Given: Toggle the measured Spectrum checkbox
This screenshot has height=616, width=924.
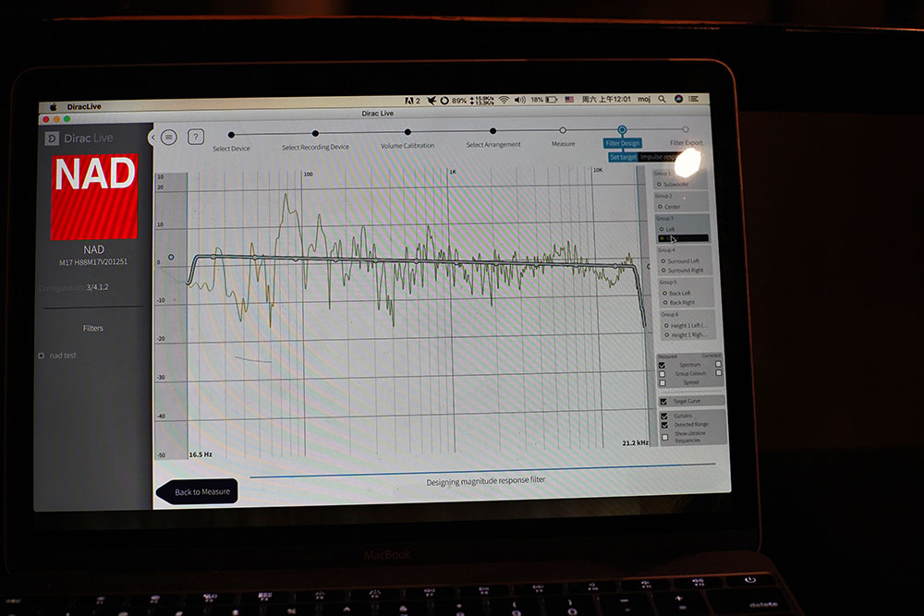Looking at the screenshot, I should pyautogui.click(x=663, y=365).
